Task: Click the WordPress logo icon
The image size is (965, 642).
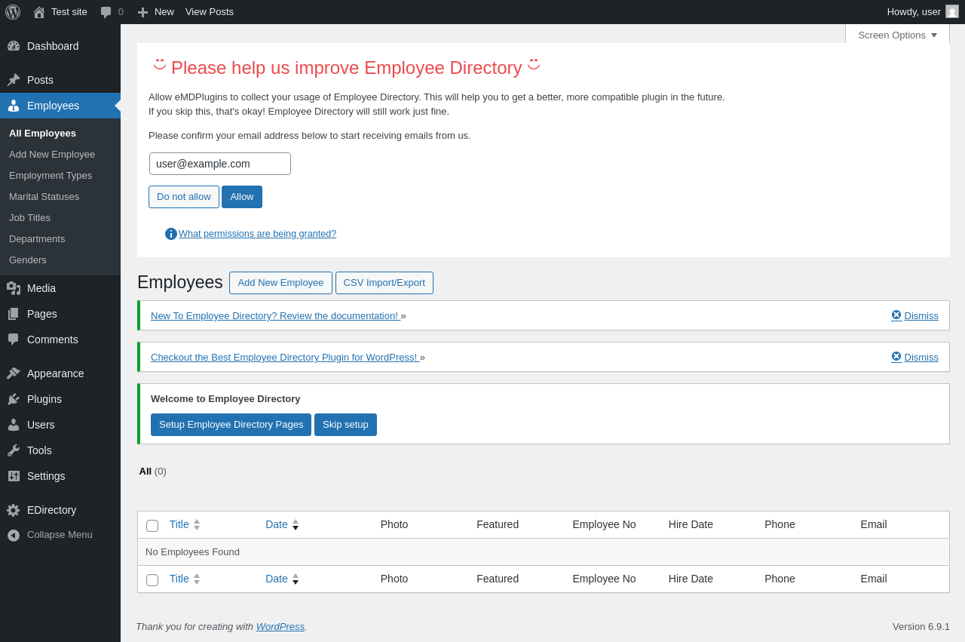Action: point(13,12)
